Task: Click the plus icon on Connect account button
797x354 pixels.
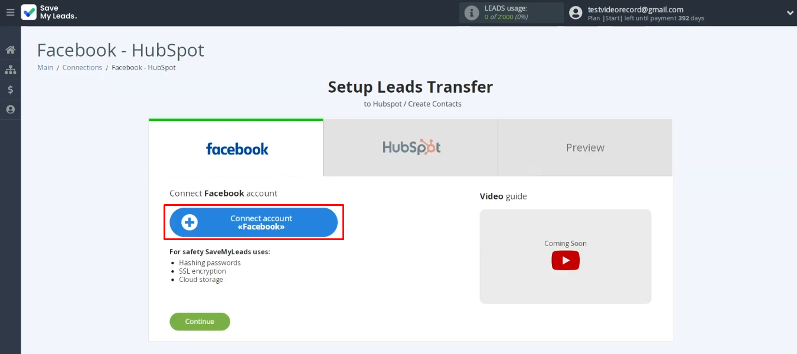Action: click(189, 222)
